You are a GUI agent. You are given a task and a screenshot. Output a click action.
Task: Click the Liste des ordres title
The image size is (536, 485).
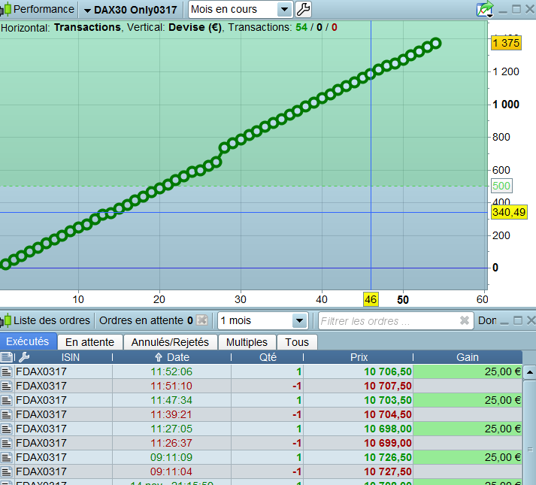pyautogui.click(x=52, y=320)
